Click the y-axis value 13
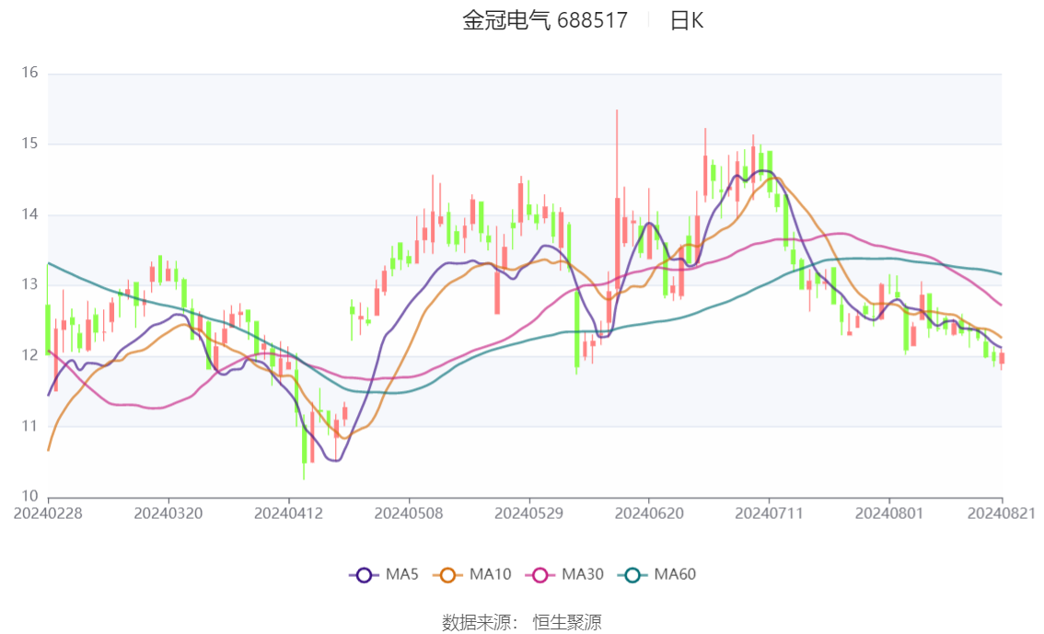Viewport: 1044px width, 634px height. [x=29, y=284]
